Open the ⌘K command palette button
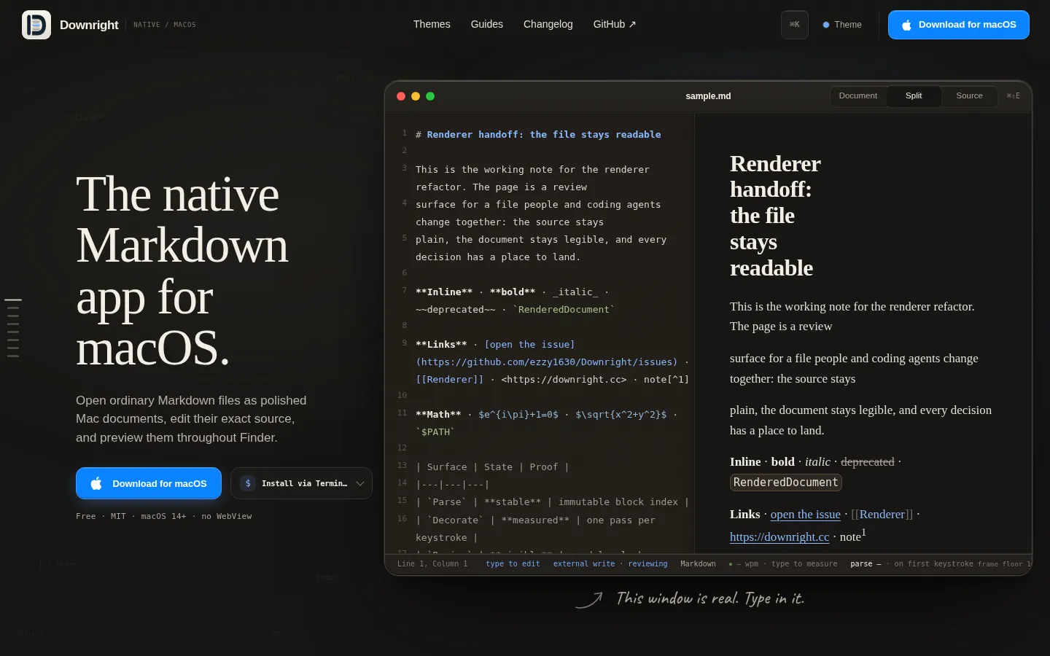Viewport: 1050px width, 656px height. click(x=794, y=25)
